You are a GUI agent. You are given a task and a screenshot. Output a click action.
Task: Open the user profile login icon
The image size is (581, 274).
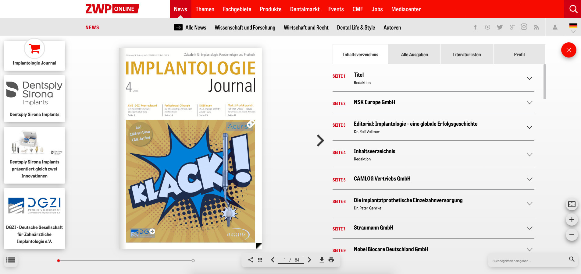(x=555, y=27)
